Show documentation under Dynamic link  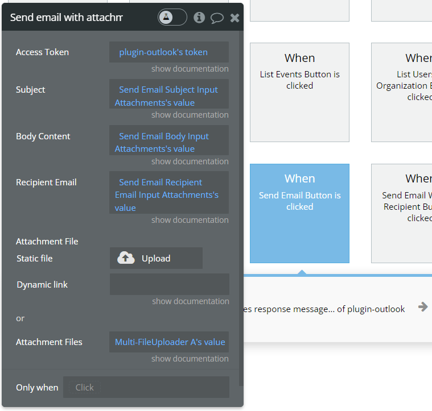coord(190,301)
